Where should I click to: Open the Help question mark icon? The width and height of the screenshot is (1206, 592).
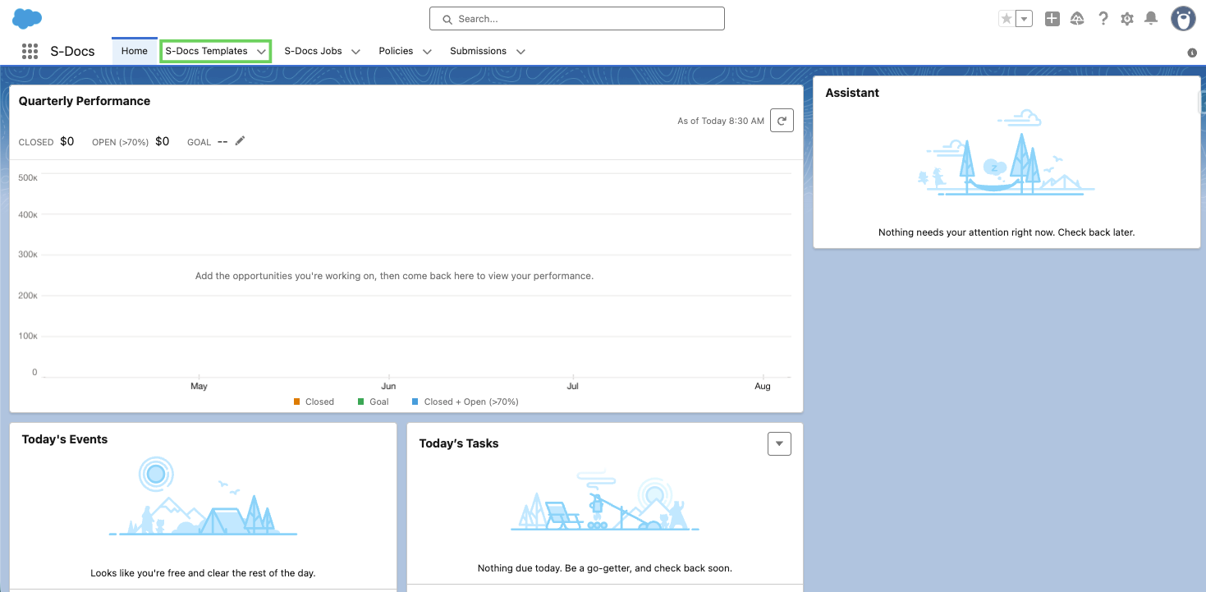1103,18
